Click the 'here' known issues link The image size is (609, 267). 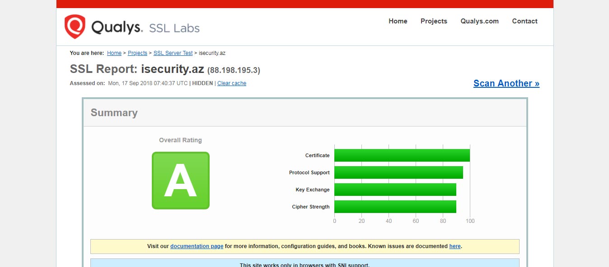coord(455,246)
